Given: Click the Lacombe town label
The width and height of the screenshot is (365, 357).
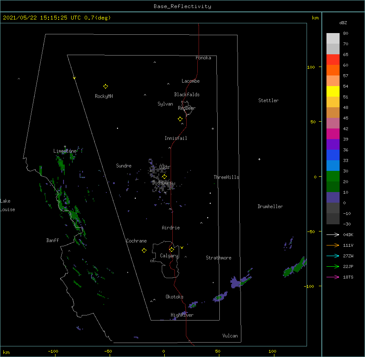Looking at the screenshot, I should (x=191, y=81).
